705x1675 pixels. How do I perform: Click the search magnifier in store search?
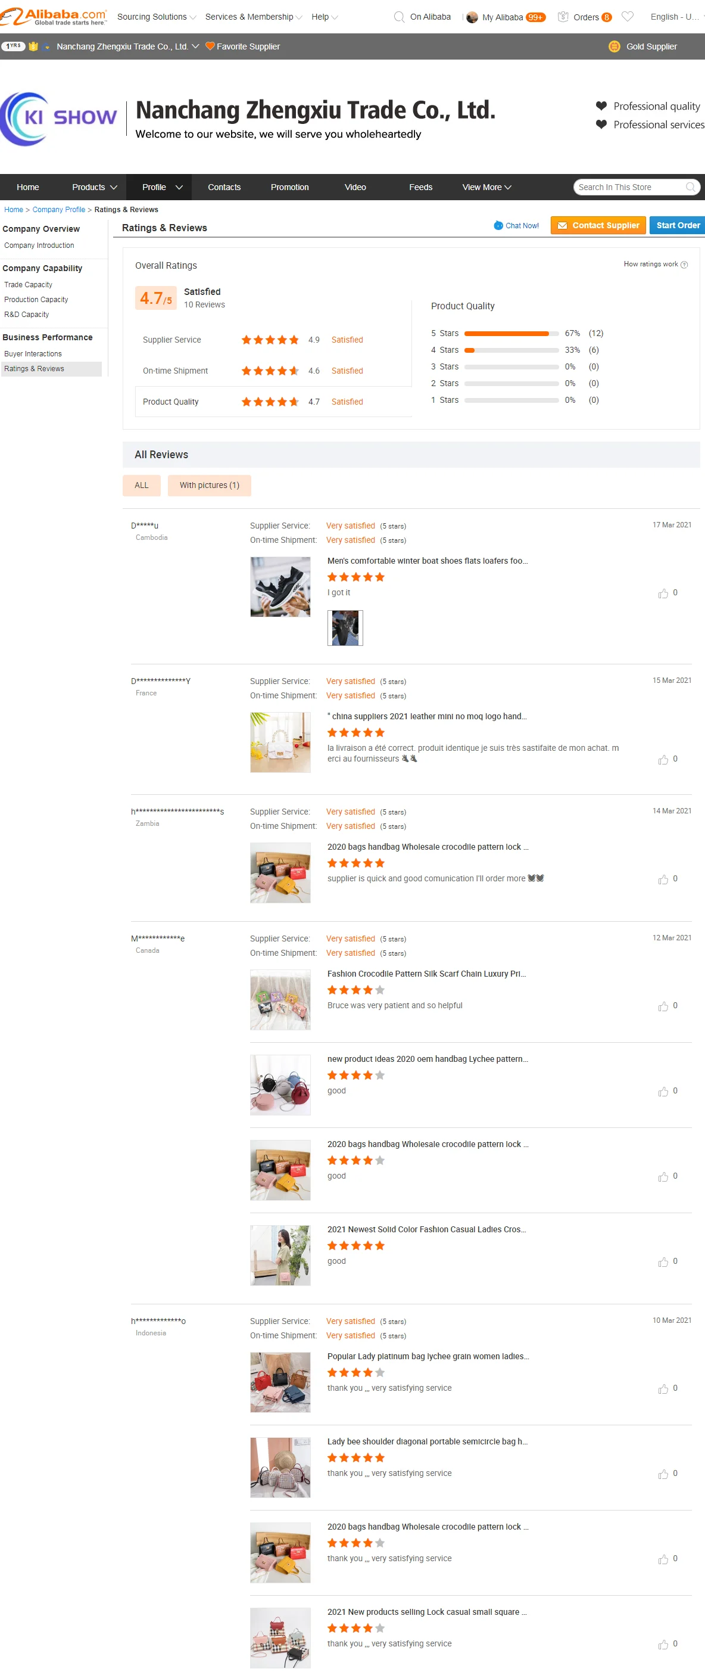point(691,187)
